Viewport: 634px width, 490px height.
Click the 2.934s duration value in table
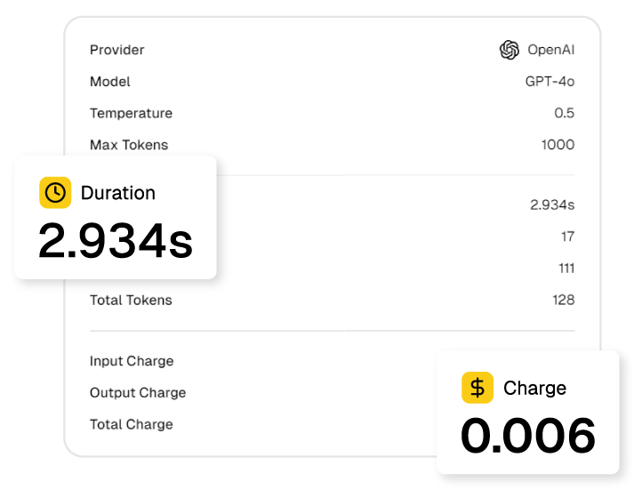pos(552,205)
